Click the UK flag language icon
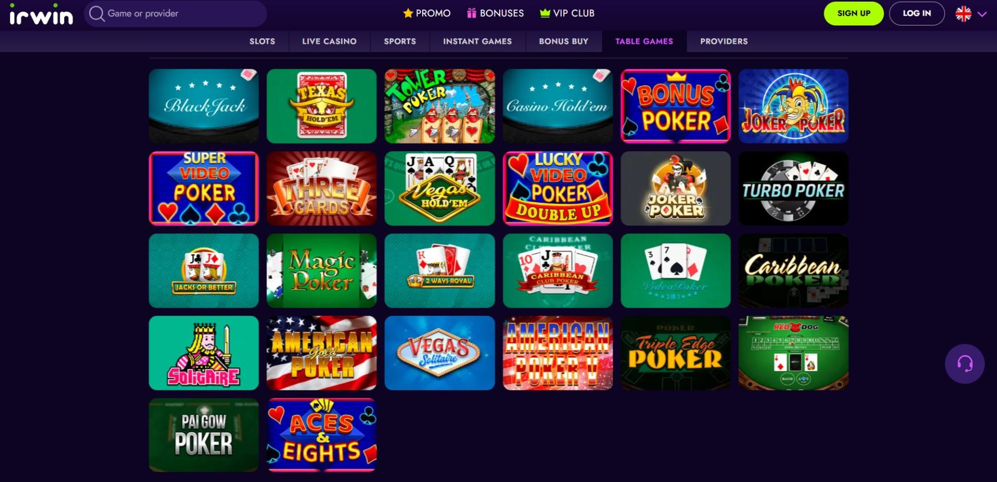The width and height of the screenshot is (997, 482). click(x=963, y=14)
